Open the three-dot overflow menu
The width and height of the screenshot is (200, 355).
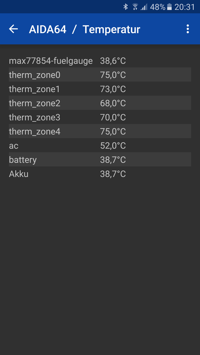coord(187,29)
